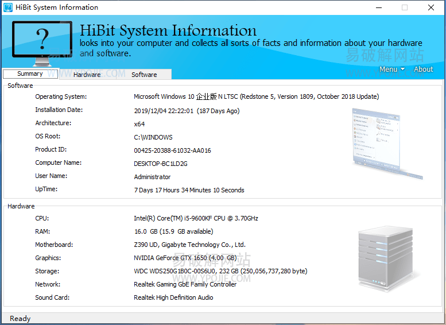Screen dimensions: 446x325
Task: Expand the Menu dropdown
Action: [x=391, y=69]
